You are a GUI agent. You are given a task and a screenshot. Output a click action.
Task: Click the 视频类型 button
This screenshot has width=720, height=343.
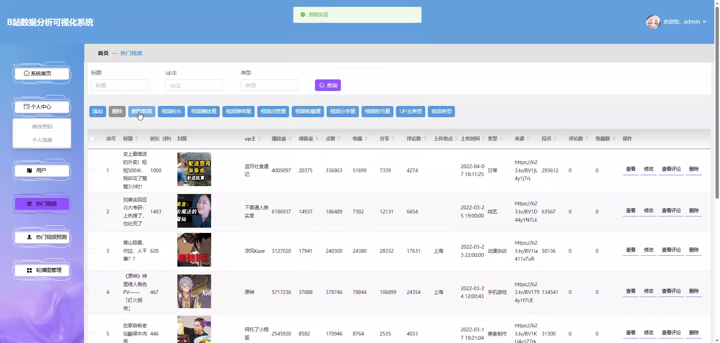tap(441, 112)
